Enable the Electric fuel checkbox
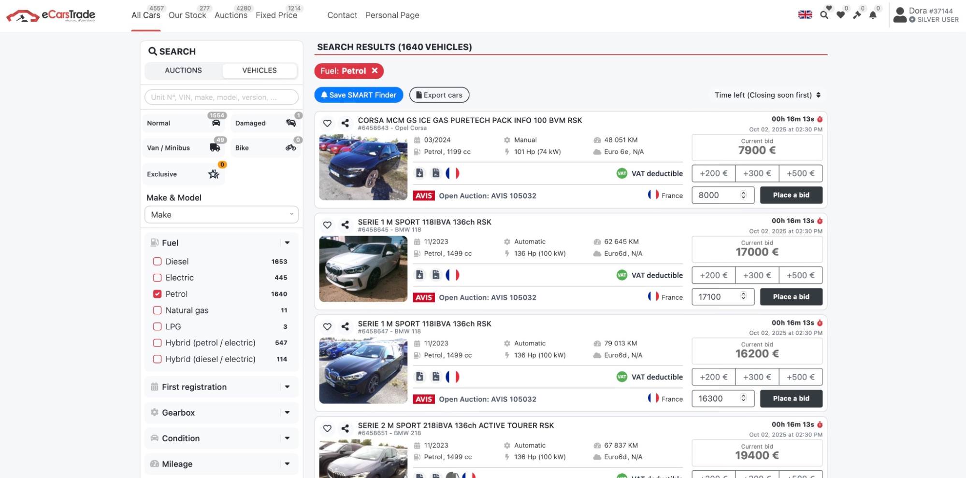This screenshot has width=966, height=478. (157, 278)
